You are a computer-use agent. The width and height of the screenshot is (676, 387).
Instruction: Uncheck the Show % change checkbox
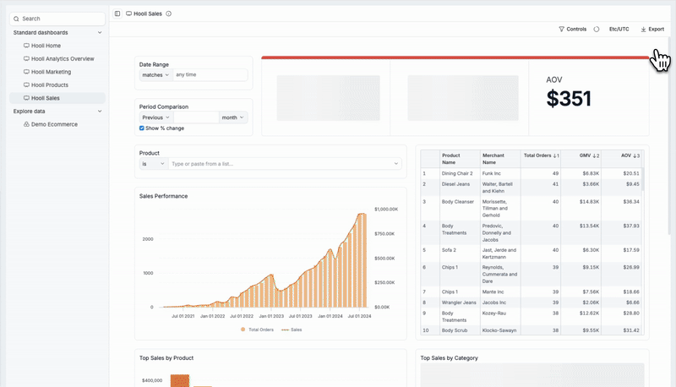(x=142, y=128)
